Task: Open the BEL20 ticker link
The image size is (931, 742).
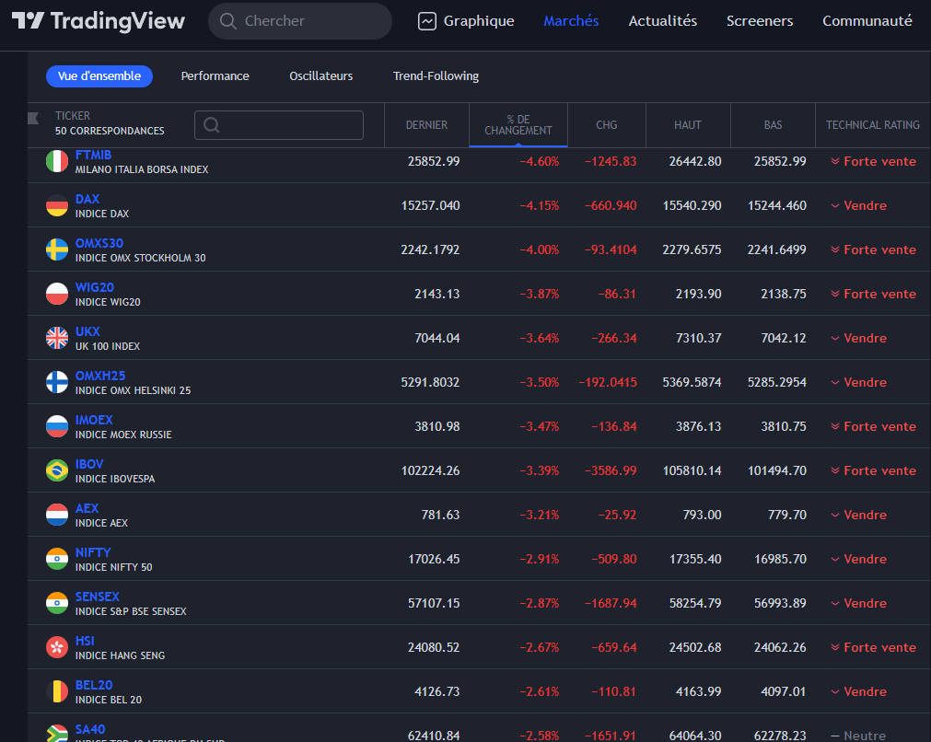Action: pyautogui.click(x=94, y=685)
